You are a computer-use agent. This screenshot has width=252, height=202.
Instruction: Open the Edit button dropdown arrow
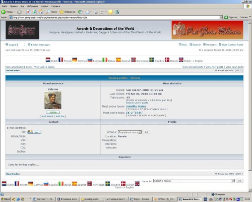click(x=106, y=12)
